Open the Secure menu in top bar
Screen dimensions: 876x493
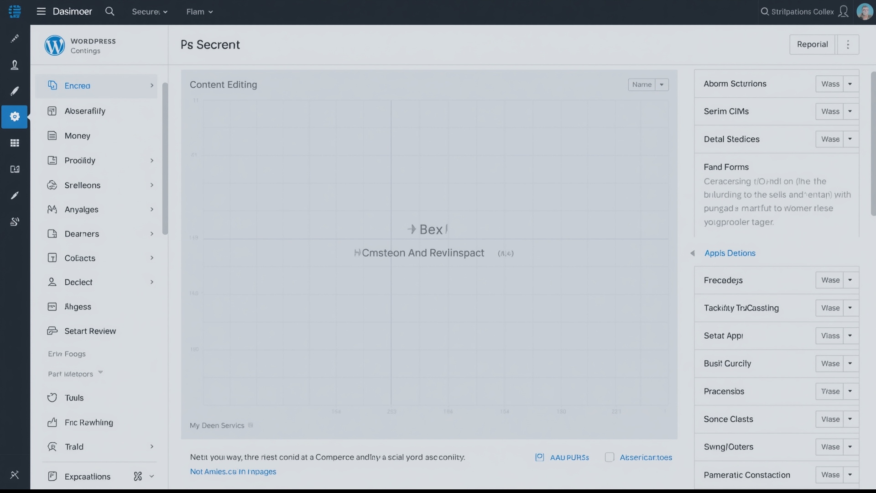[x=150, y=12]
